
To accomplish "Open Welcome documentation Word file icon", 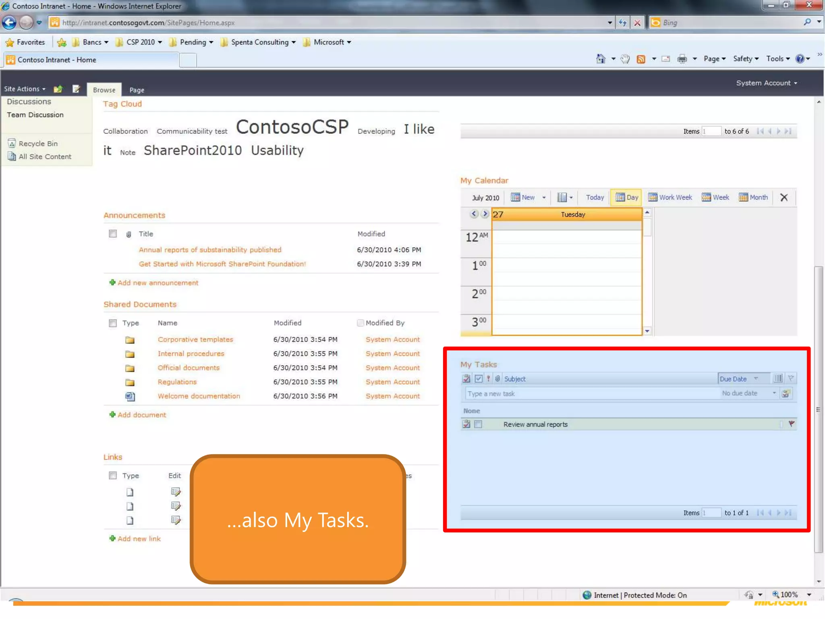I will [x=130, y=397].
